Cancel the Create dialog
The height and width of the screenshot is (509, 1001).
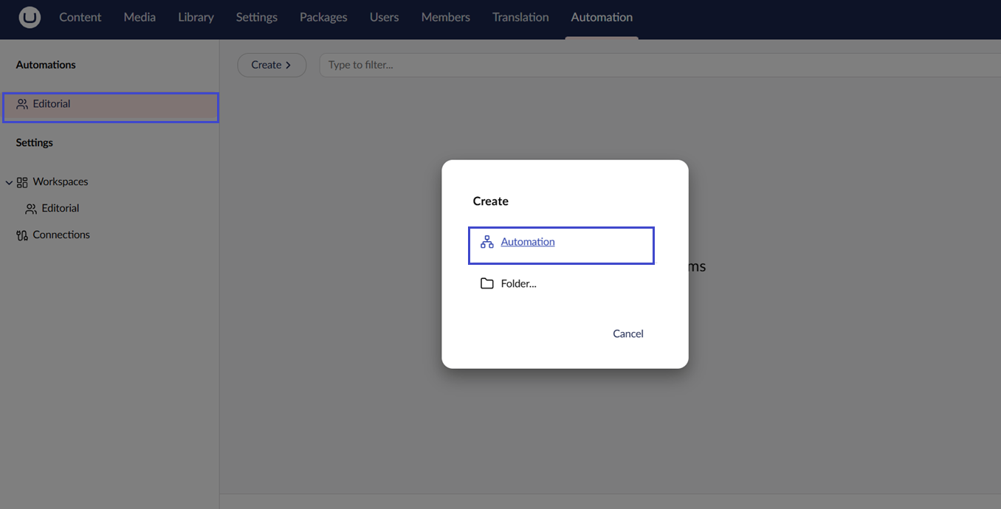(628, 333)
